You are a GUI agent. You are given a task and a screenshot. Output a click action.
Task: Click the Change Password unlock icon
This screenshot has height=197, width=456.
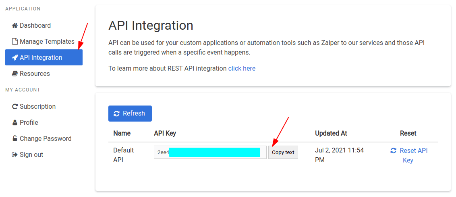click(x=15, y=139)
